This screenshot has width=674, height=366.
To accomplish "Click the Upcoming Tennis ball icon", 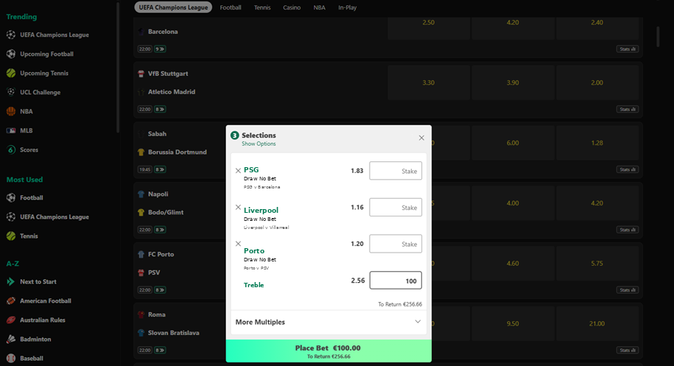I will click(x=11, y=73).
